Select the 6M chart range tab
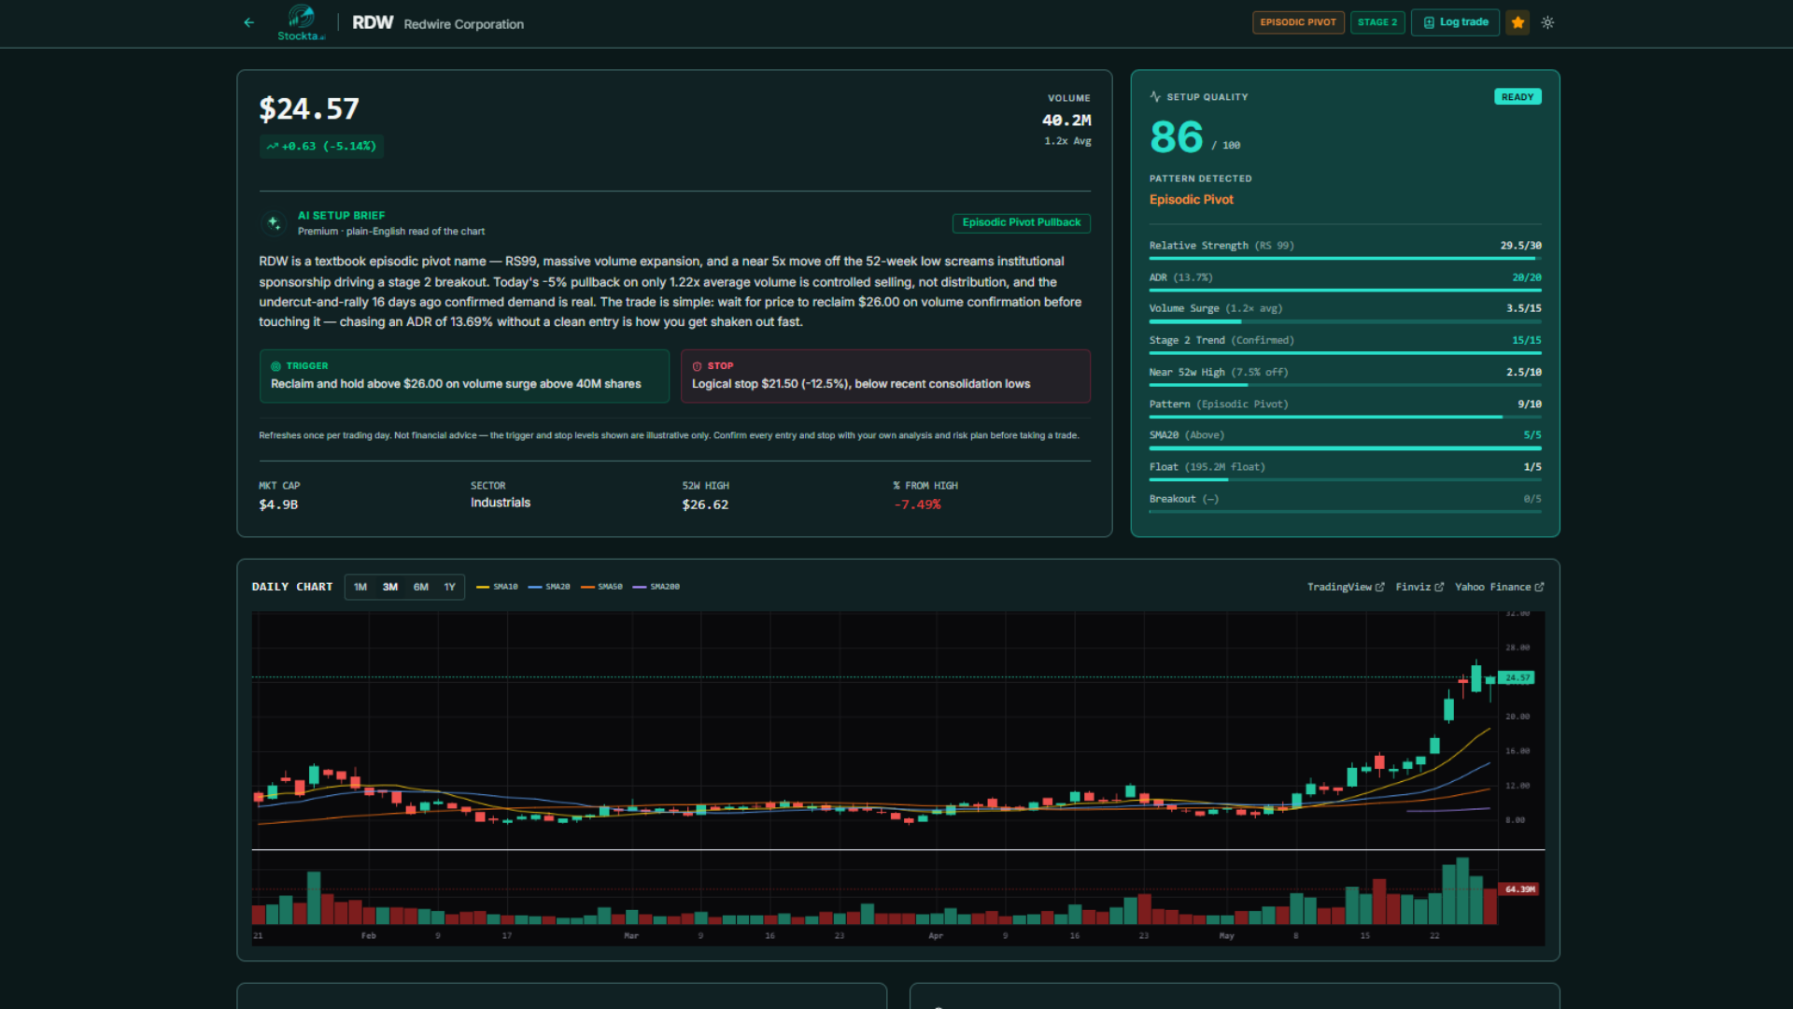 pyautogui.click(x=421, y=587)
